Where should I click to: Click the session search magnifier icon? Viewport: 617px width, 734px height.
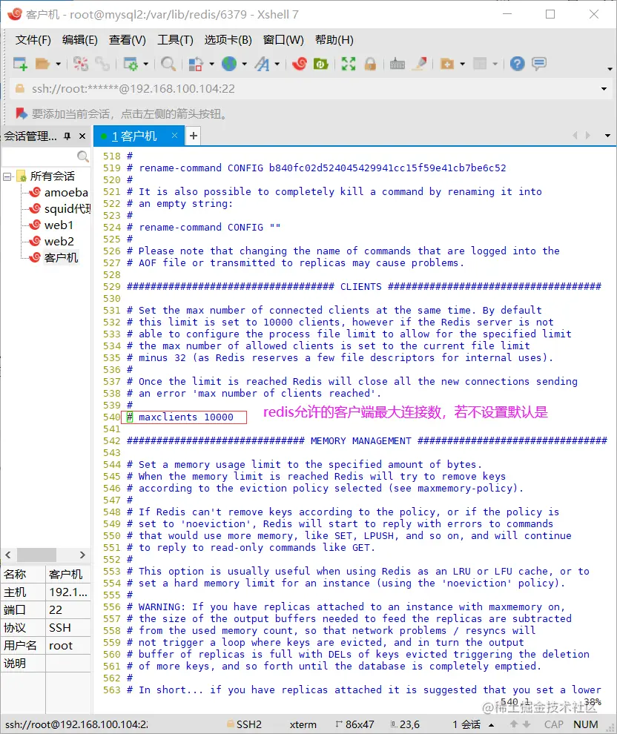tap(83, 156)
